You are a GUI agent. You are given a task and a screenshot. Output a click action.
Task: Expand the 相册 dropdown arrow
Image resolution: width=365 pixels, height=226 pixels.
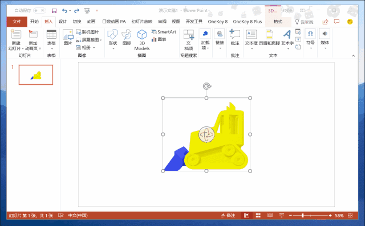(x=94, y=48)
